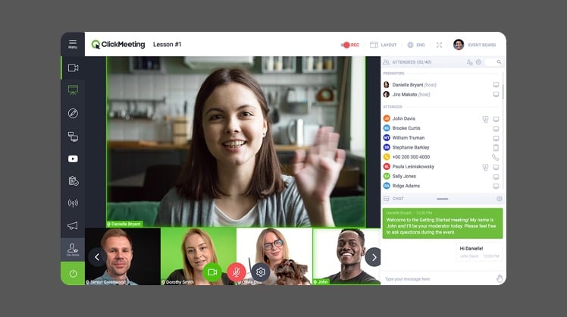Click the chat message input field
Viewport: 567px width, 317px height.
coord(436,278)
